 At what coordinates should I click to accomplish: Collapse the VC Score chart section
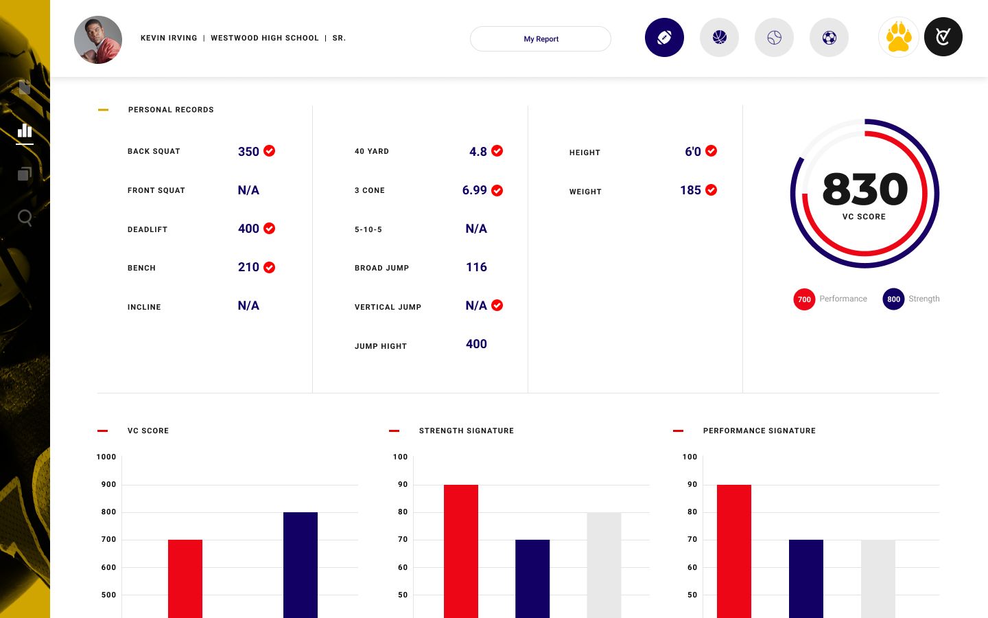[102, 431]
